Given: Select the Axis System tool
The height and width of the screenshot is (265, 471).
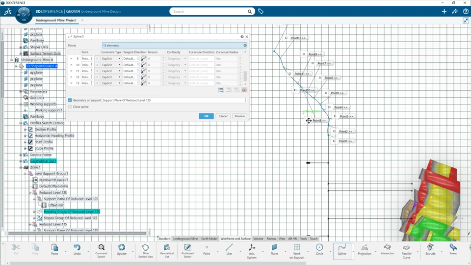Looking at the screenshot, I should [x=252, y=251].
